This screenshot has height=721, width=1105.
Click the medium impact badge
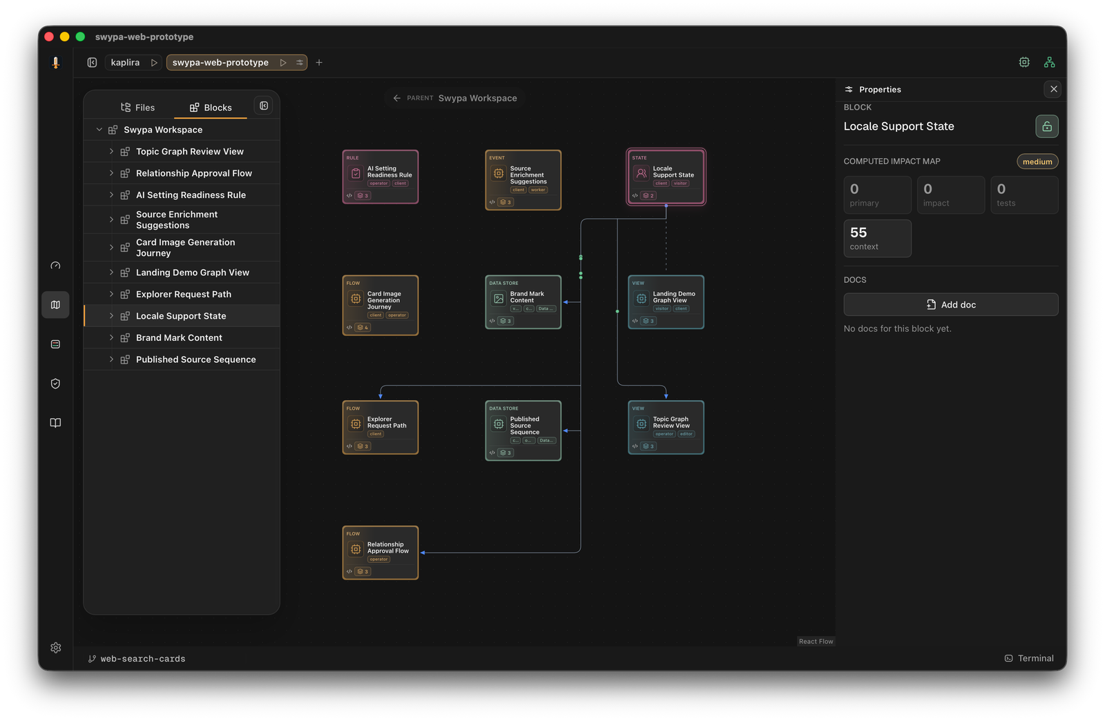(1037, 161)
